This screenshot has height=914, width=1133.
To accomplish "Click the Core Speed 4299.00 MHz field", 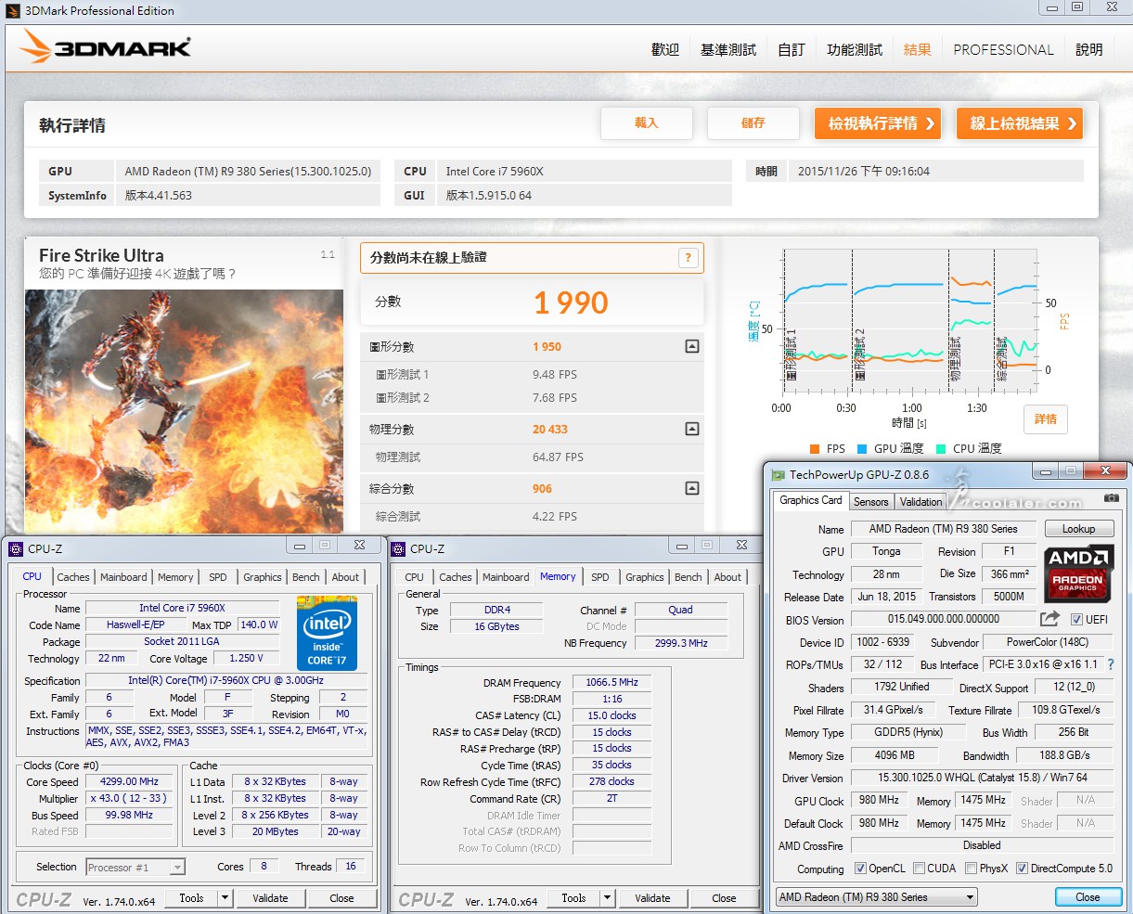I will [x=130, y=781].
